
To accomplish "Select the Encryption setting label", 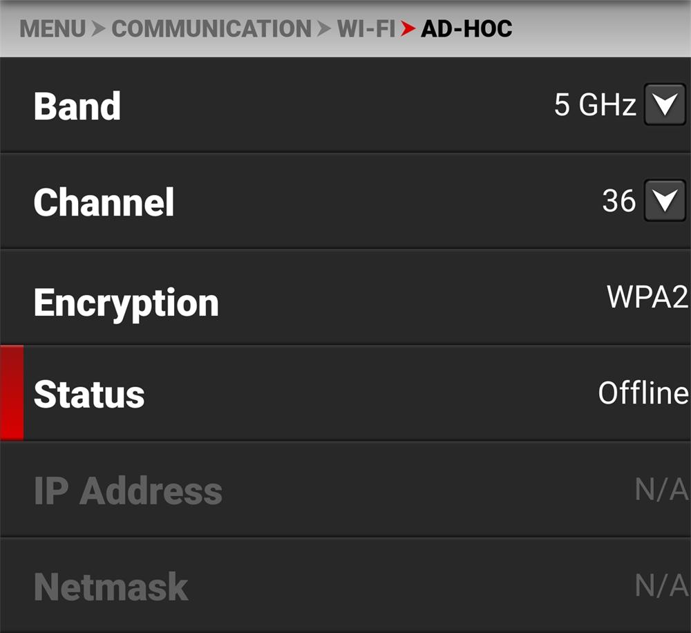I will point(126,303).
